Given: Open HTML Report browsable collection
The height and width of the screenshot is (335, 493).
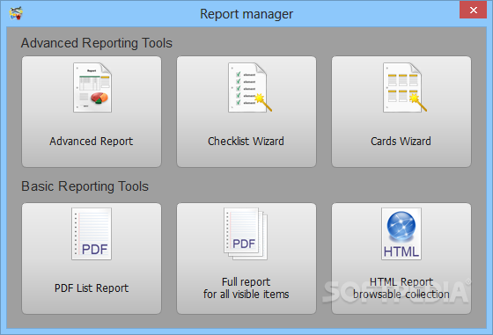Looking at the screenshot, I should [401, 259].
